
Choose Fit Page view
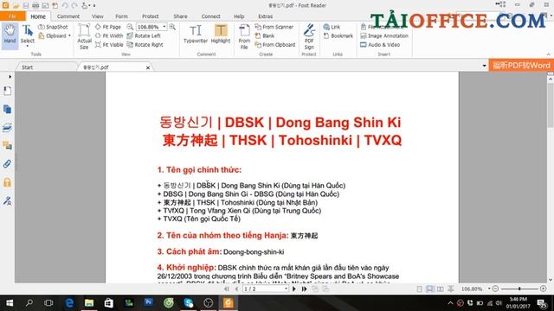click(x=108, y=27)
